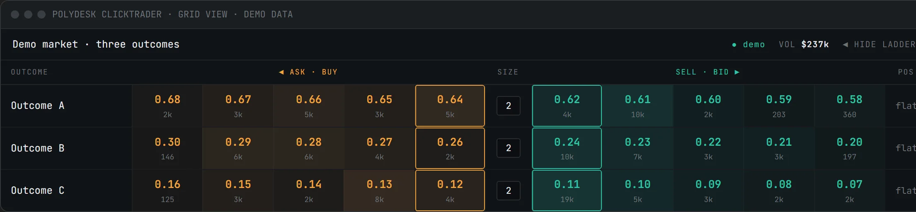Click the SIZE column header
This screenshot has width=916, height=212.
tap(508, 72)
